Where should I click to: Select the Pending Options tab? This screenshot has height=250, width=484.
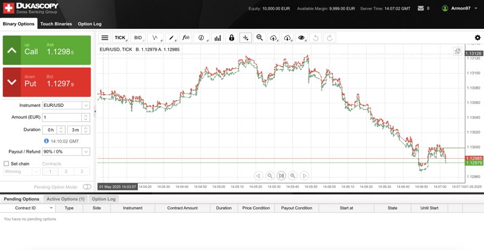pos(22,199)
